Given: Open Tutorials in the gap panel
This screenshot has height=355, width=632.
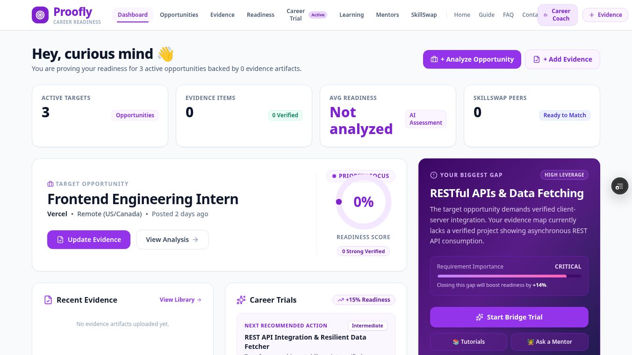Looking at the screenshot, I should click(468, 342).
